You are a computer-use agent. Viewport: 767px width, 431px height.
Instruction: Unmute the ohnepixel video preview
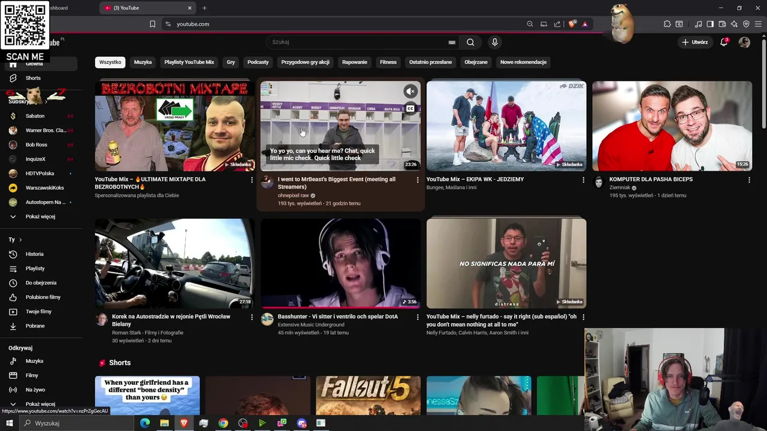[x=410, y=91]
